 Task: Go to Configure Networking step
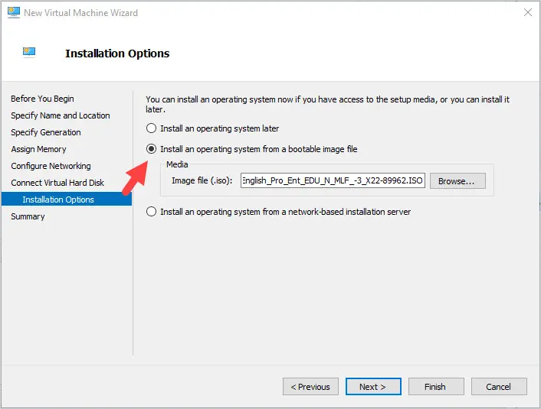click(x=51, y=166)
